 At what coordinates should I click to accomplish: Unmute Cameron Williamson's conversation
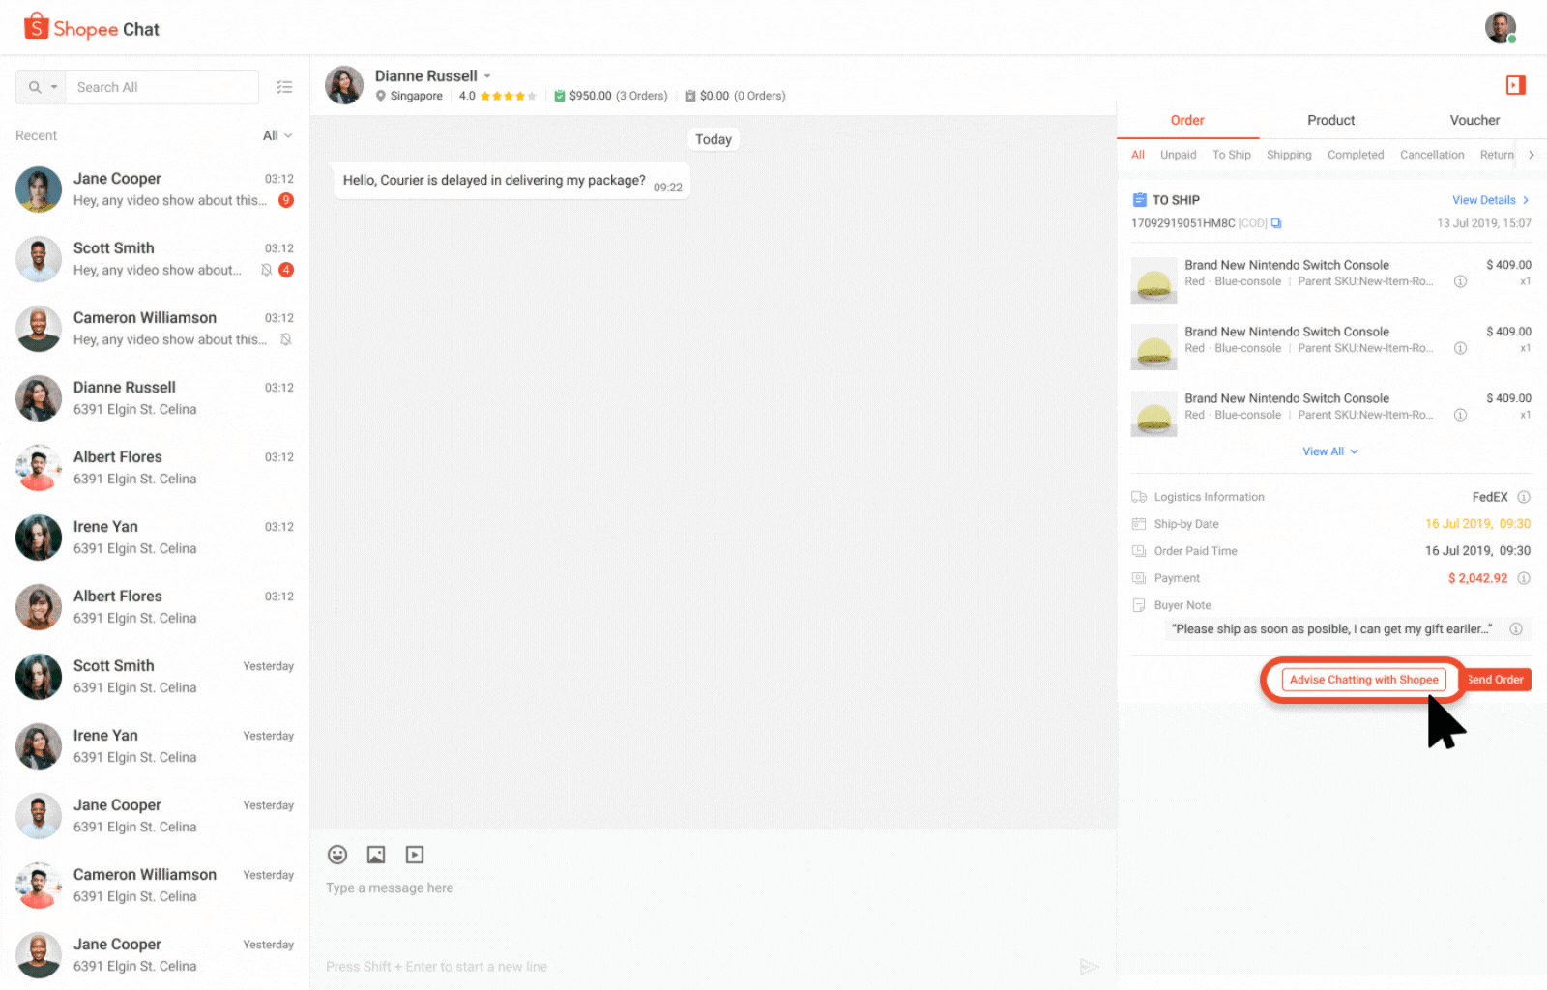[x=285, y=339]
